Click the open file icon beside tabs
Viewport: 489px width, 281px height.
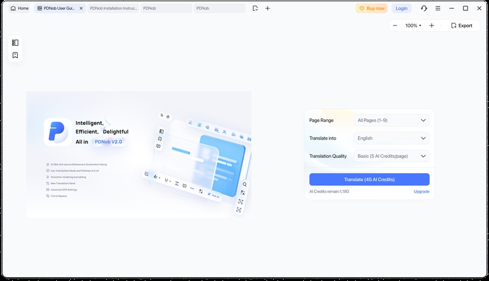[x=255, y=9]
